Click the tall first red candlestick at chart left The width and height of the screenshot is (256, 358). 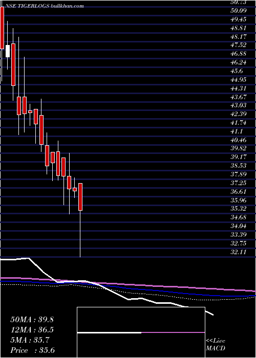(2, 28)
